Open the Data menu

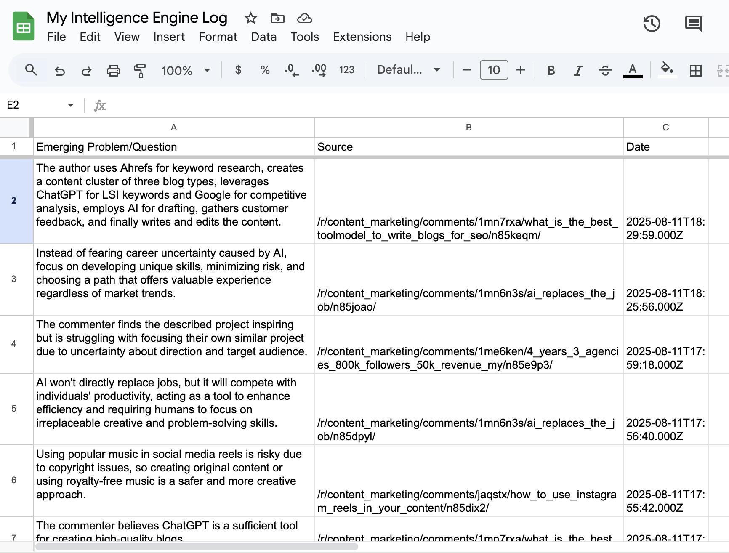click(x=264, y=37)
